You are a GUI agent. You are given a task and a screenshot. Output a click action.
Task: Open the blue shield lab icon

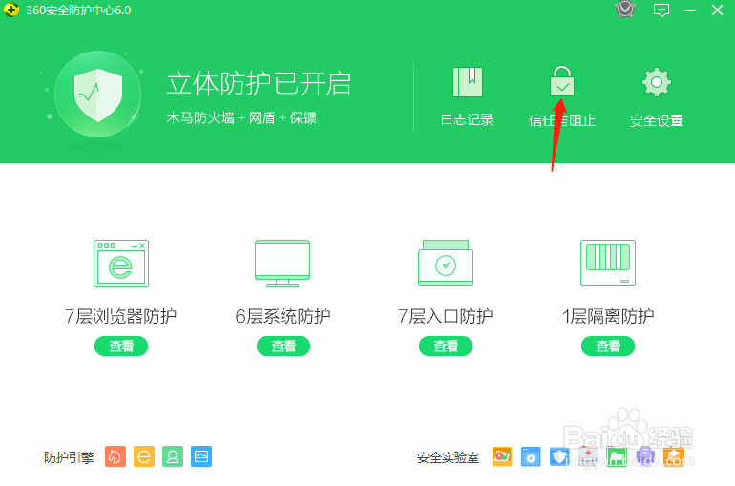pos(559,456)
